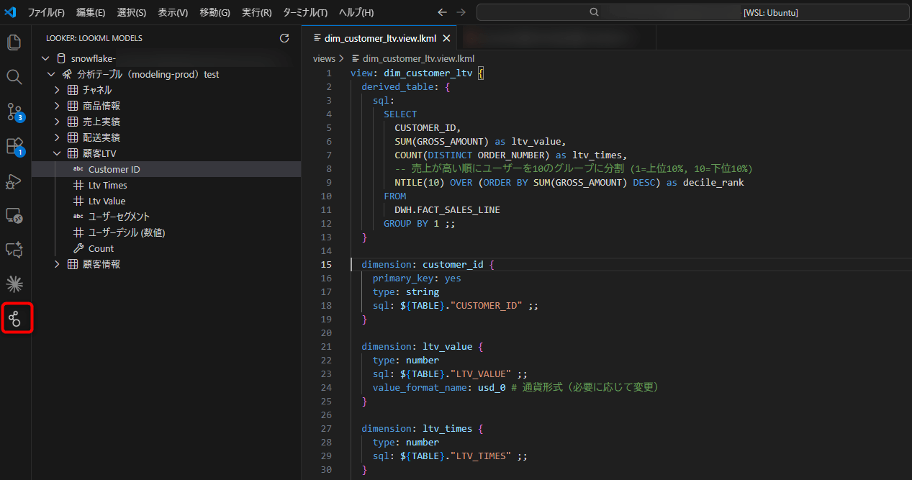Click the table icon beside 商品情報
This screenshot has width=912, height=480.
[73, 106]
